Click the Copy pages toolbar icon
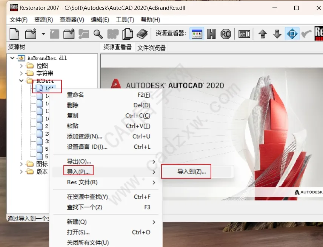 pyautogui.click(x=128, y=34)
